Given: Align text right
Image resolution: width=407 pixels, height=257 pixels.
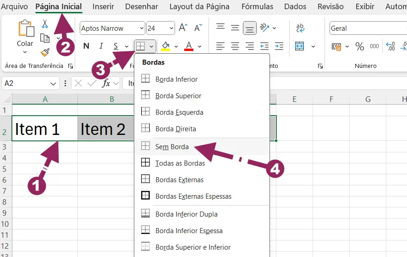Looking at the screenshot, I should pyautogui.click(x=250, y=46).
